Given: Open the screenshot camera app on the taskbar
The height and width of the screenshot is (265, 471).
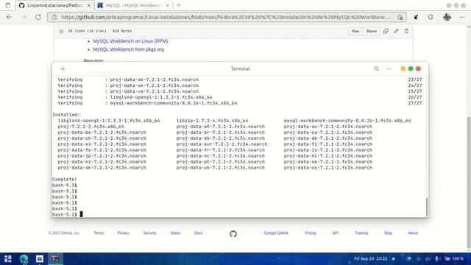Looking at the screenshot, I should 40,258.
